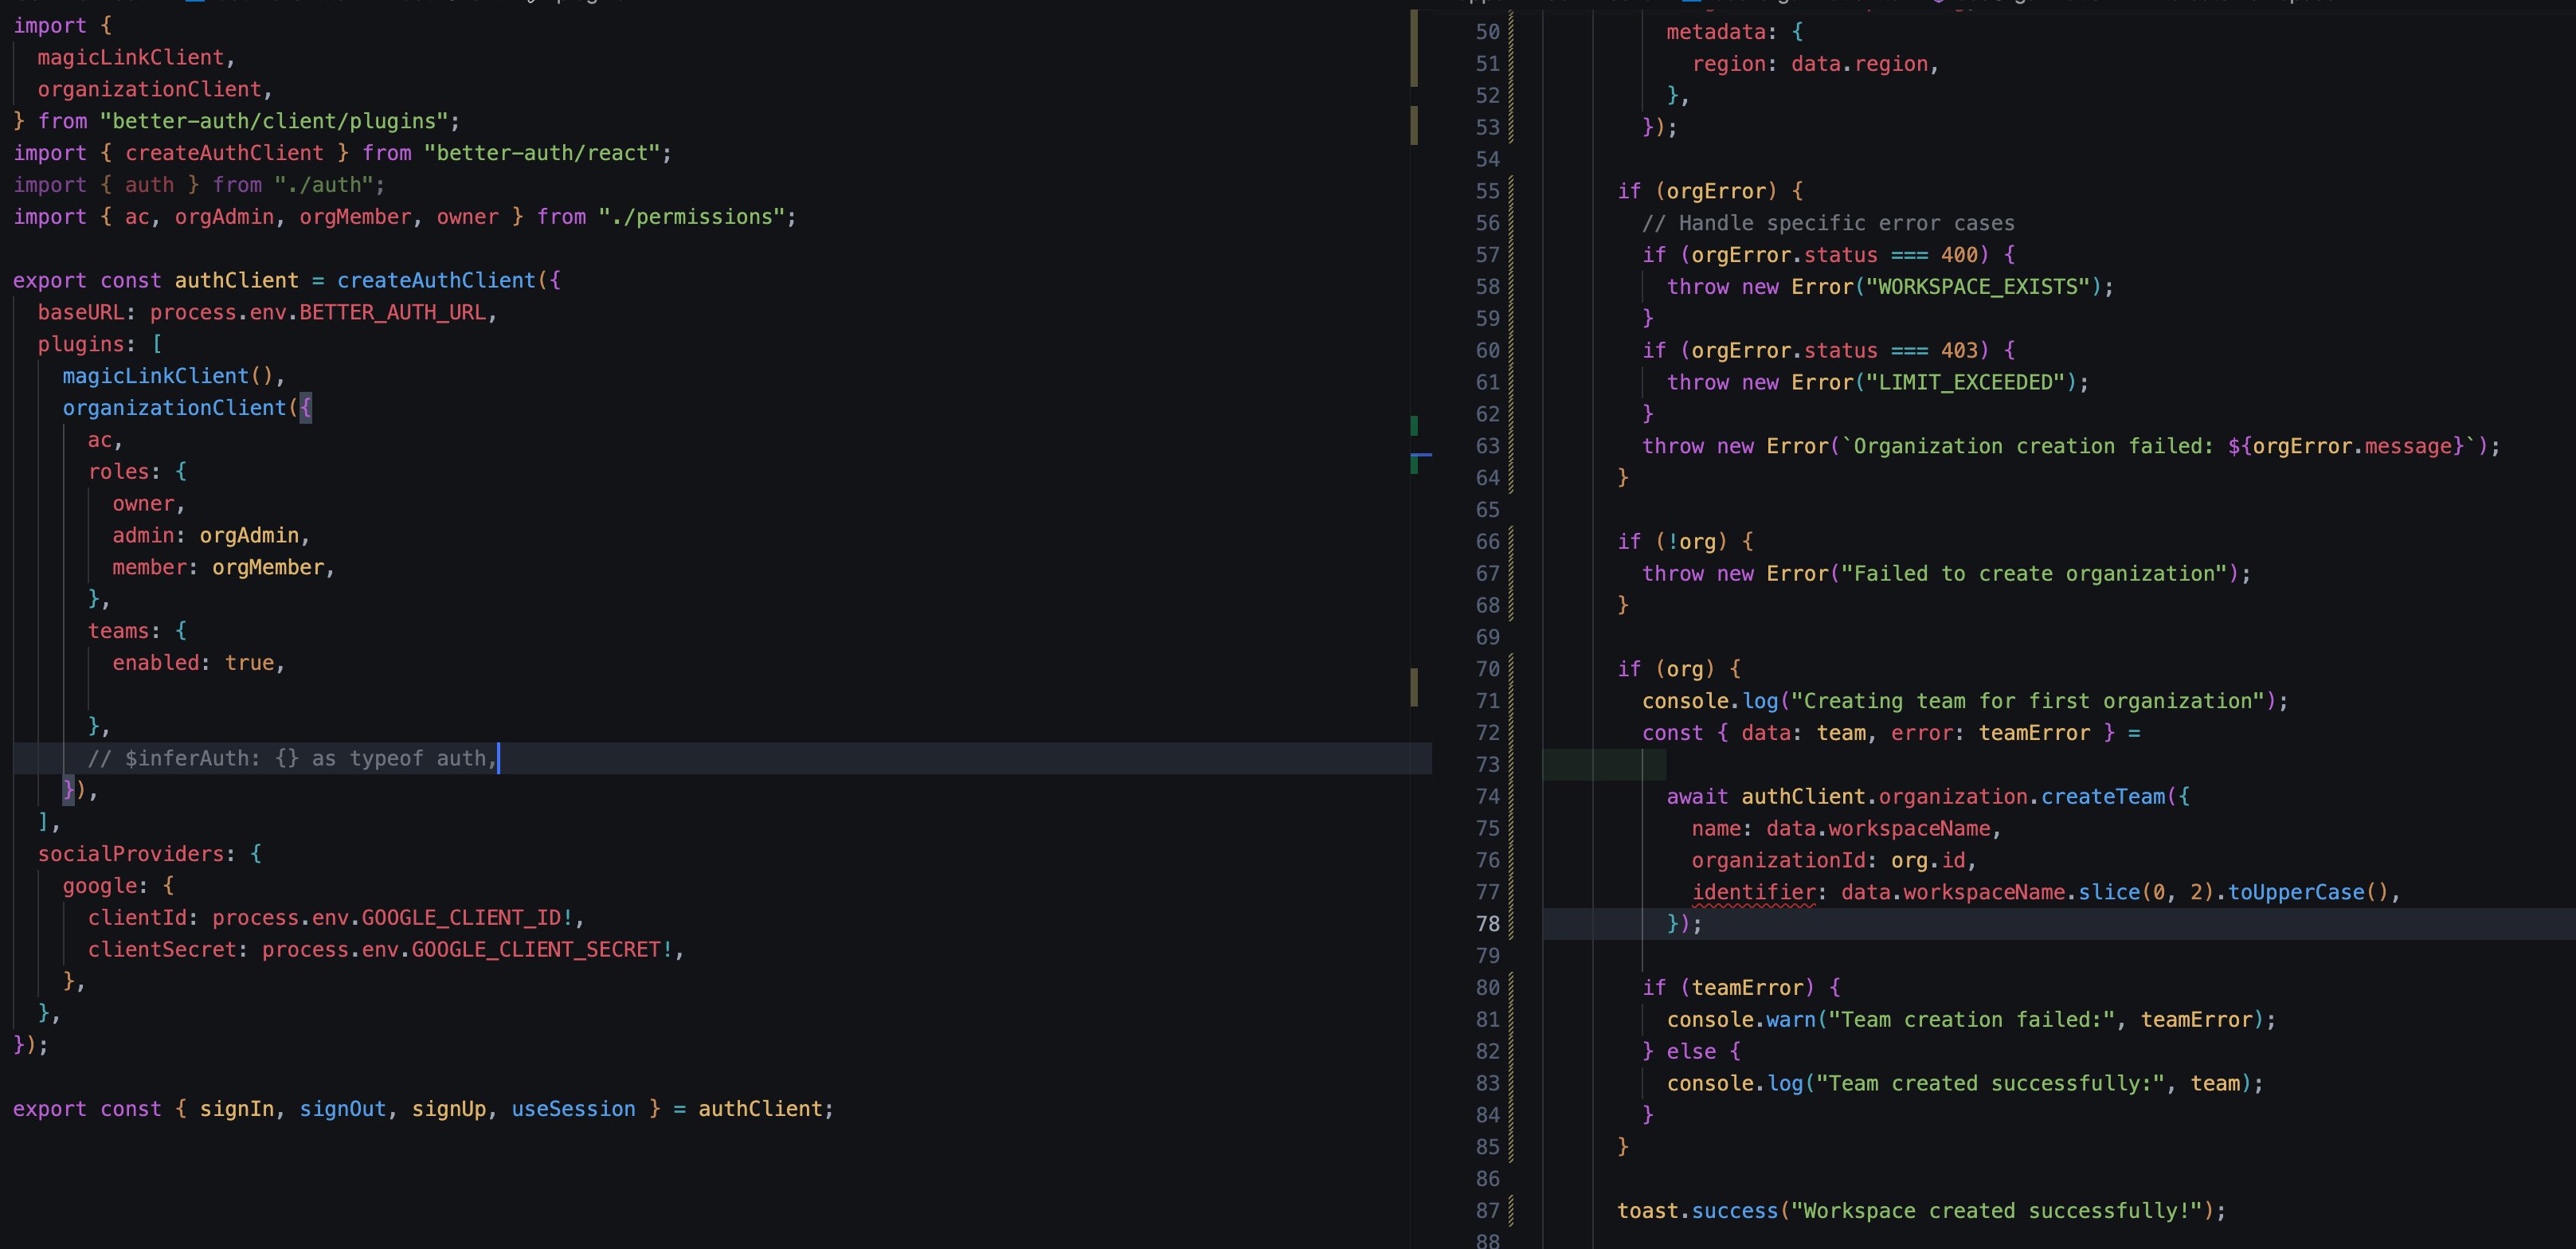Screen dimensions: 2576x1249
Task: Click the metadata: key on line 50
Action: click(x=1716, y=32)
